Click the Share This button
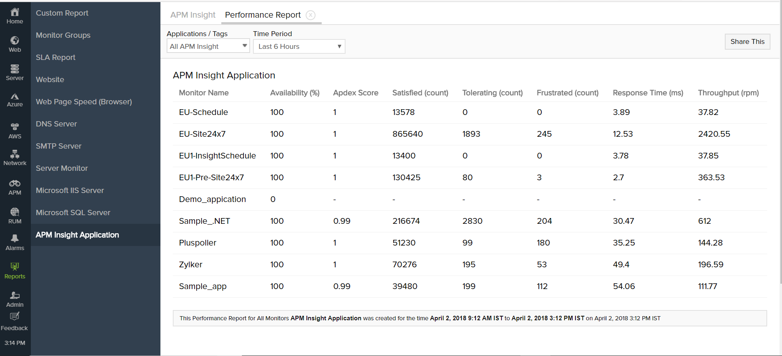The width and height of the screenshot is (782, 356). (747, 41)
